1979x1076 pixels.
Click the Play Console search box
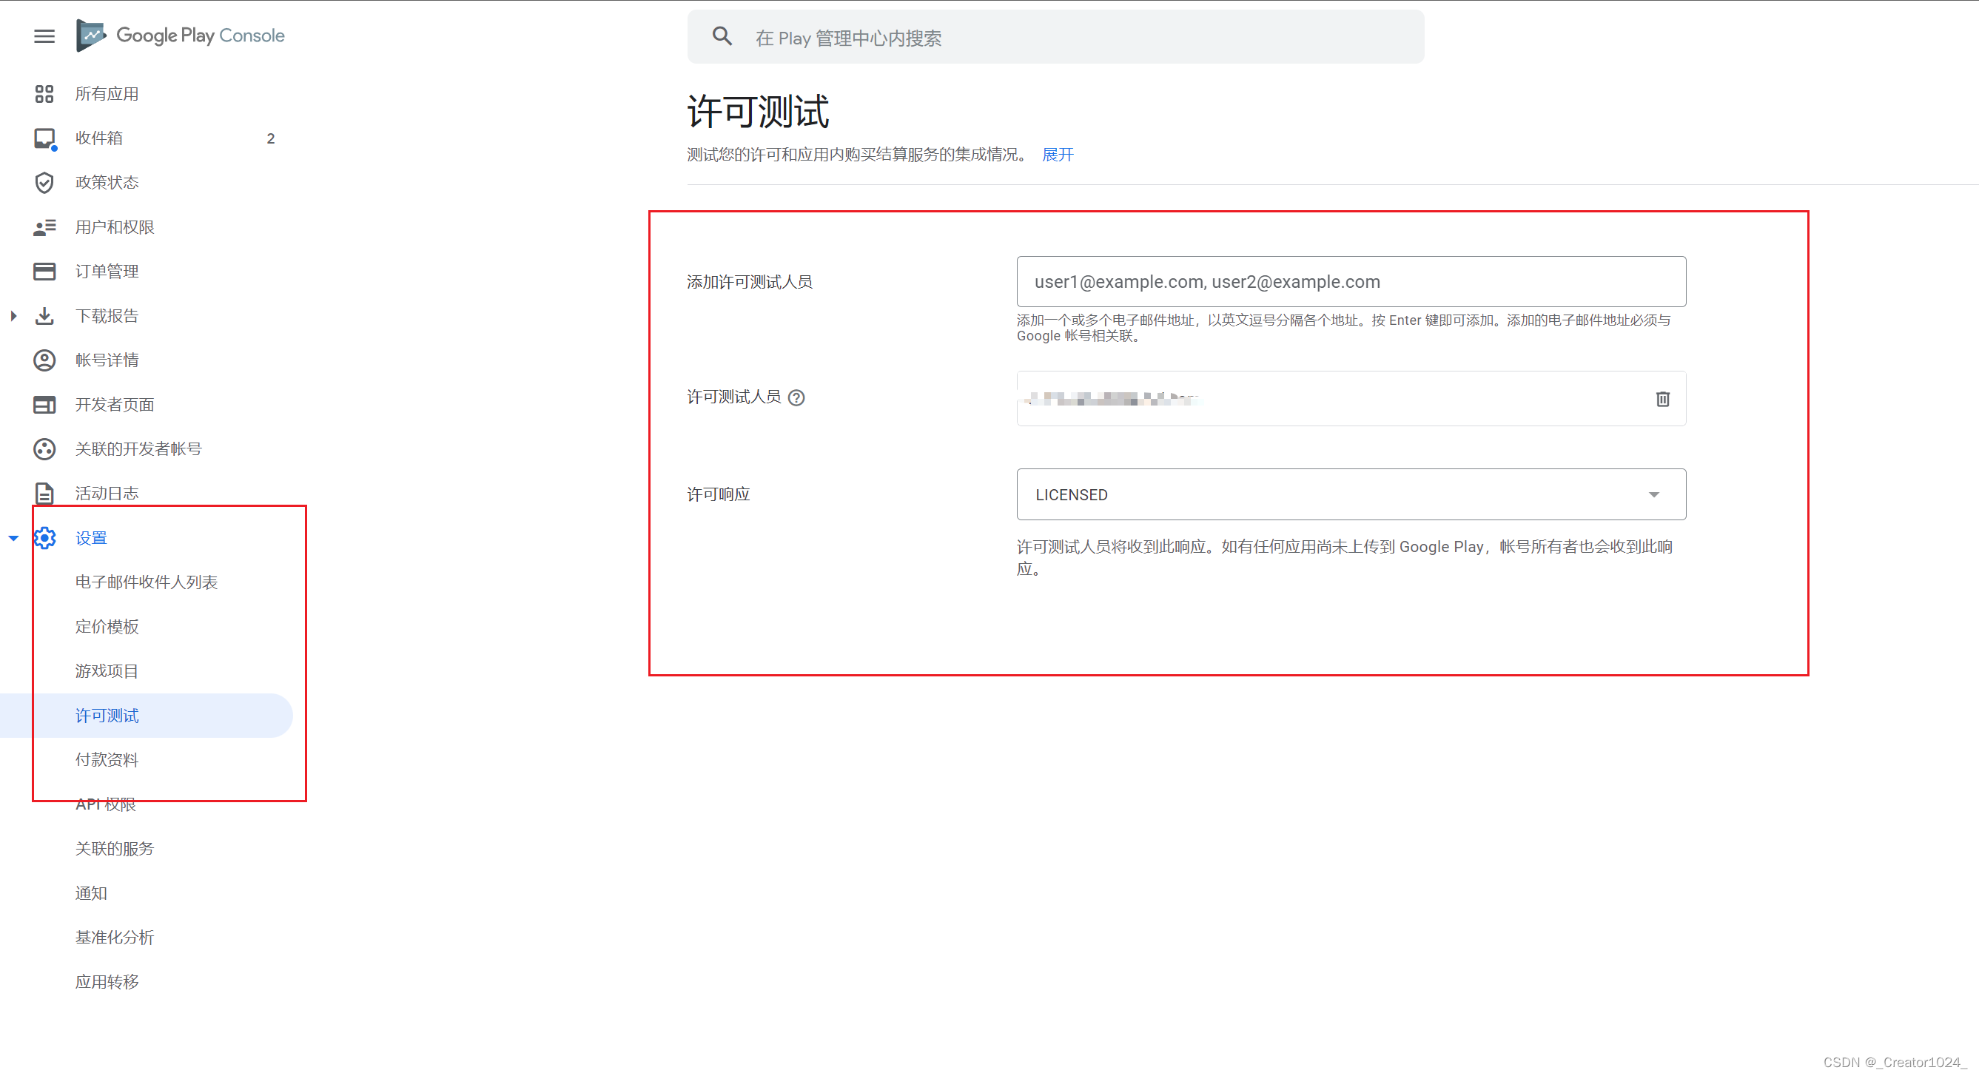(x=1075, y=38)
